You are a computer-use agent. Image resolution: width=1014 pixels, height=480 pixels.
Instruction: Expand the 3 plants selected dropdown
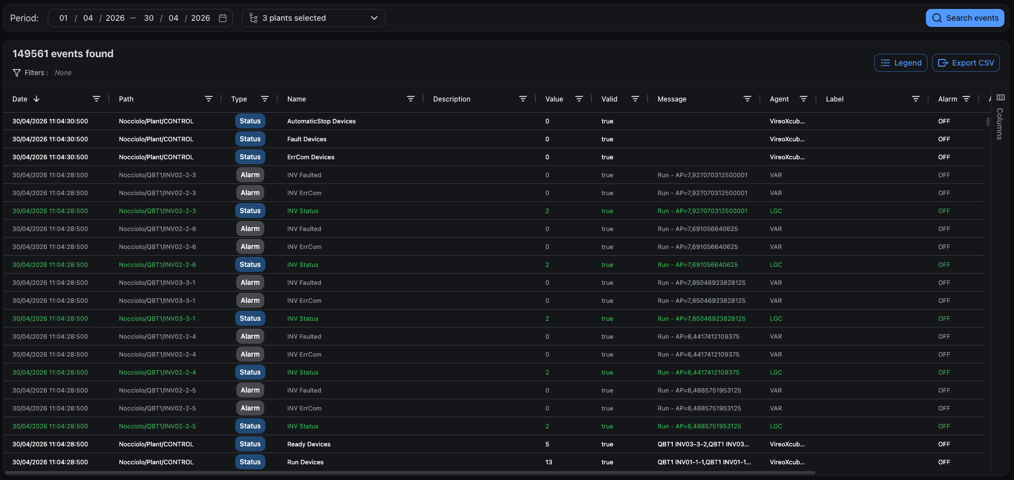coord(314,18)
